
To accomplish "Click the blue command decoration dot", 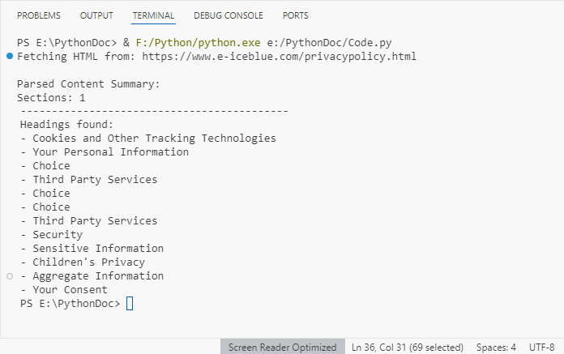I will [9, 56].
